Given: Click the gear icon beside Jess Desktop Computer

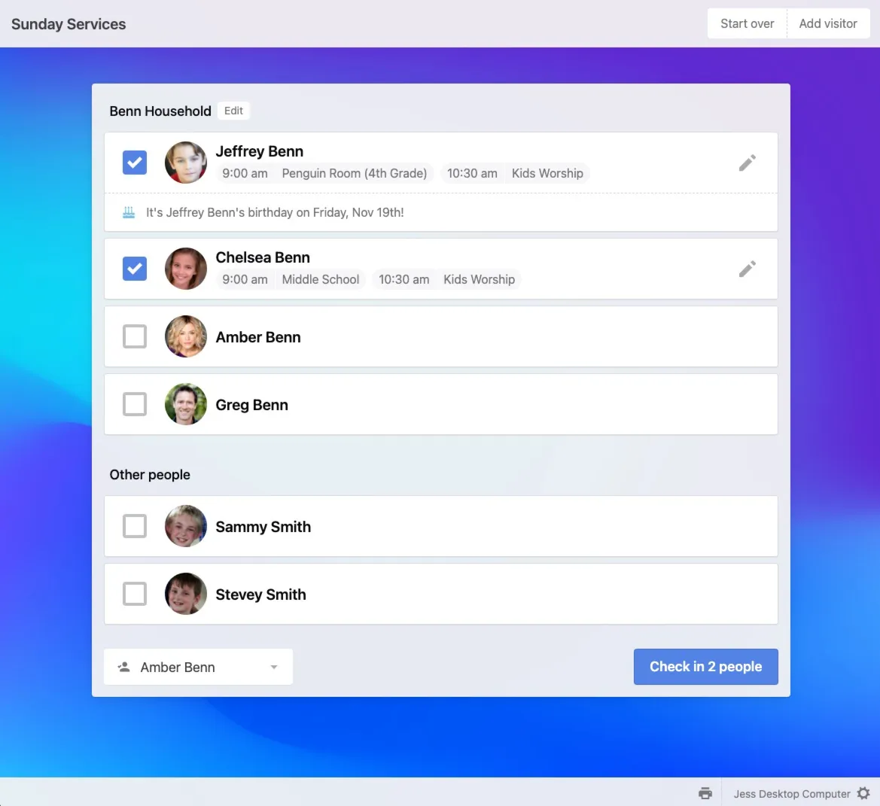Looking at the screenshot, I should [863, 793].
